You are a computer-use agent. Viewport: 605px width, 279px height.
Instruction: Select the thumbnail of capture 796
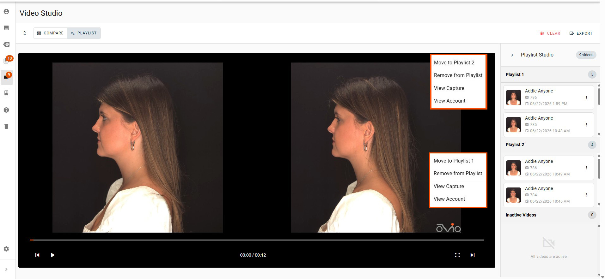(x=514, y=98)
